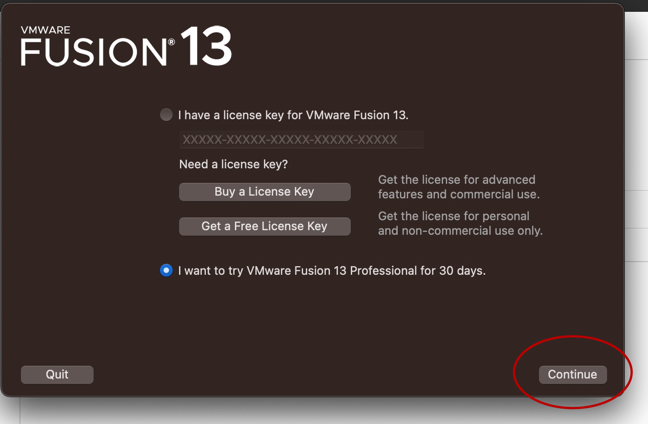Click the 'personal and non-commercial use only' description

click(x=460, y=223)
